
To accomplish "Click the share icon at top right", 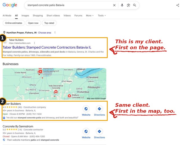I will (178, 5).
